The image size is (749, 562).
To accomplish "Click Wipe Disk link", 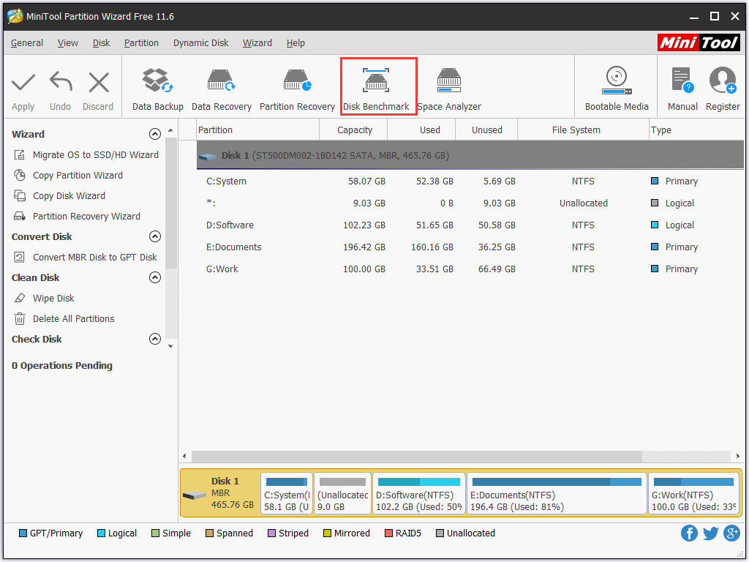I will tap(53, 299).
